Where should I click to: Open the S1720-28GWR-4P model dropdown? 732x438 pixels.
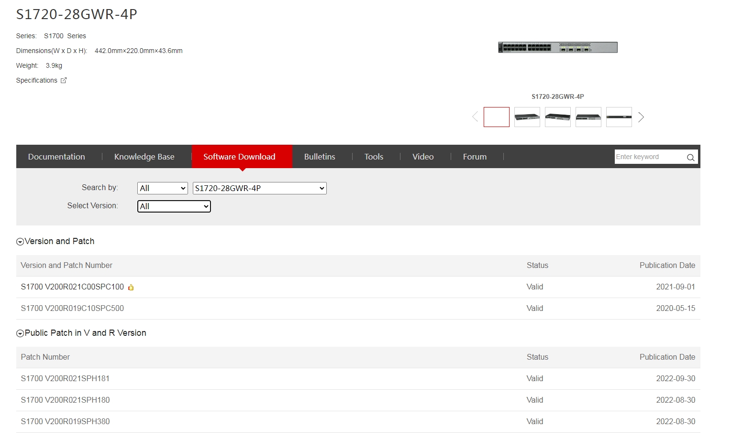tap(260, 188)
